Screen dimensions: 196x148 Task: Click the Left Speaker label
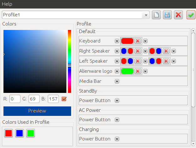pyautogui.click(x=93, y=61)
